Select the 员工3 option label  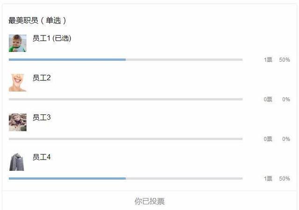(42, 118)
